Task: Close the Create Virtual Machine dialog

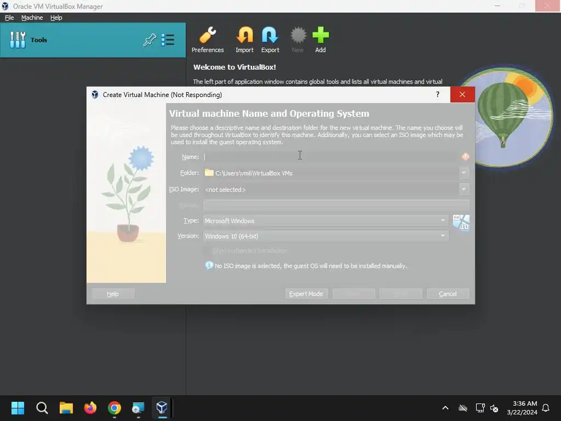Action: 462,94
